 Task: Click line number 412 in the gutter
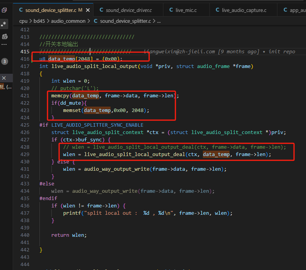pyautogui.click(x=25, y=30)
